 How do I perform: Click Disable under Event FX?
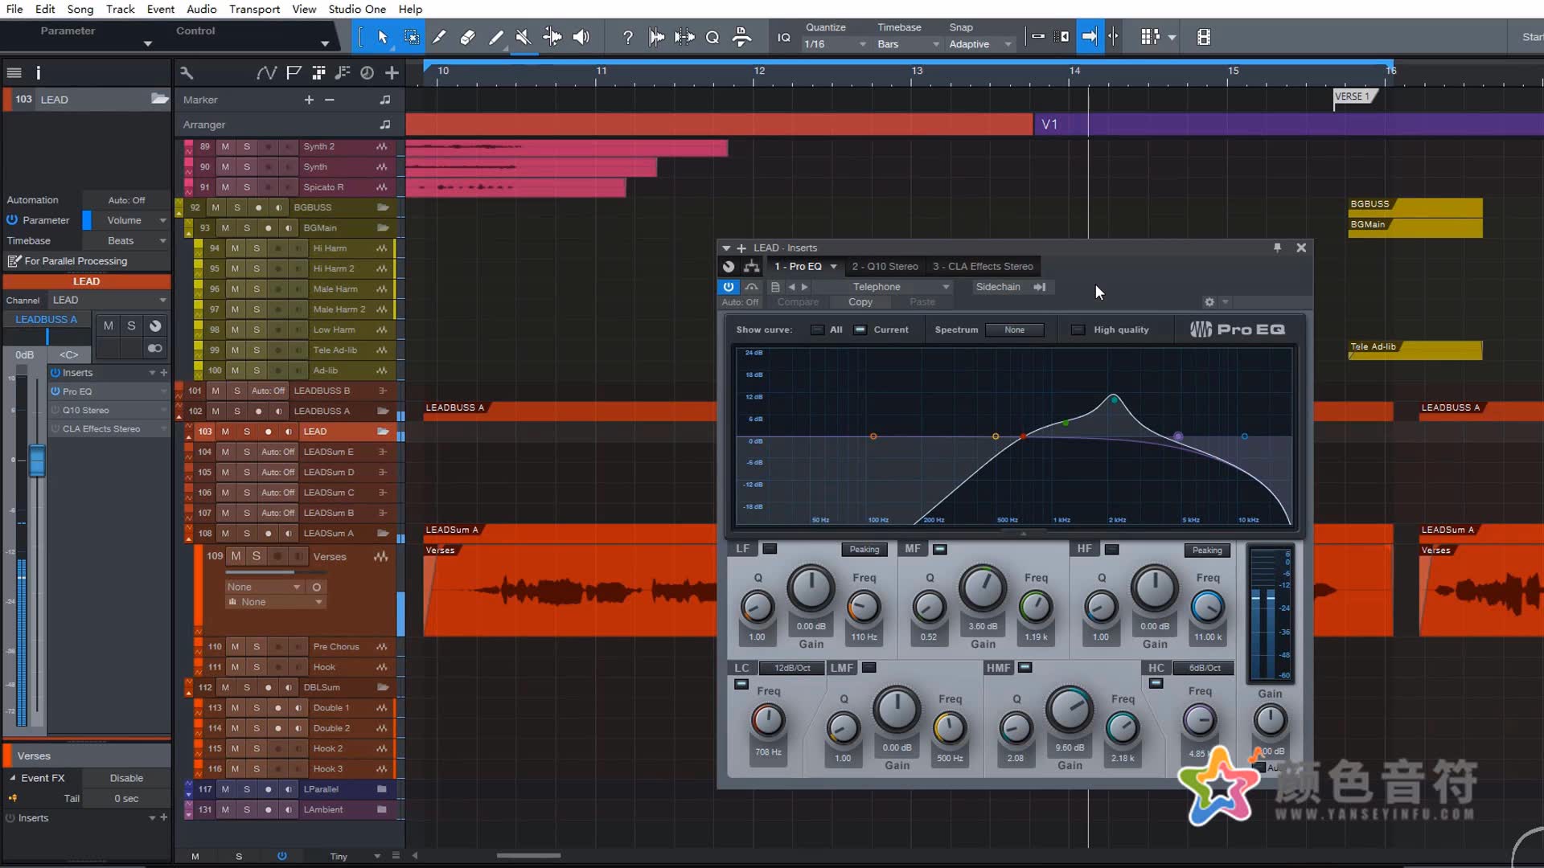point(126,778)
